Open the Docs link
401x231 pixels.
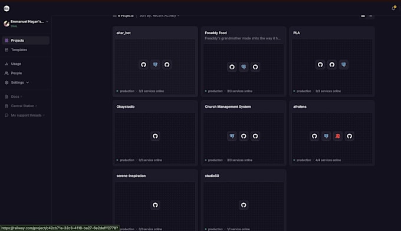(15, 97)
